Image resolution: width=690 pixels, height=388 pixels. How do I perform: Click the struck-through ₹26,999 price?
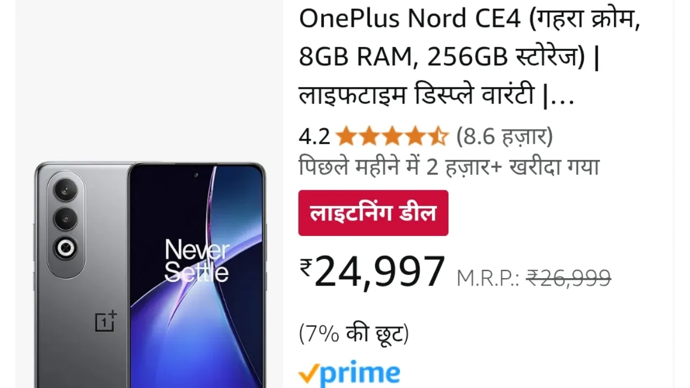(568, 279)
